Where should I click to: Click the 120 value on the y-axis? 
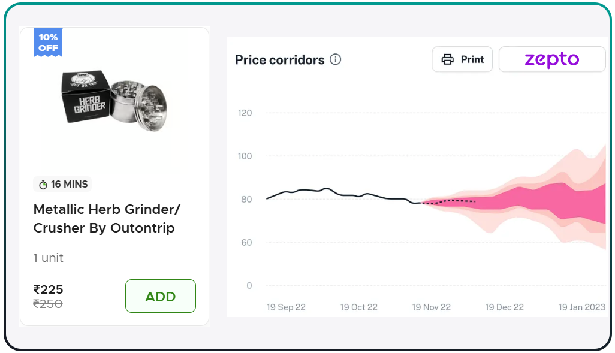click(x=245, y=113)
